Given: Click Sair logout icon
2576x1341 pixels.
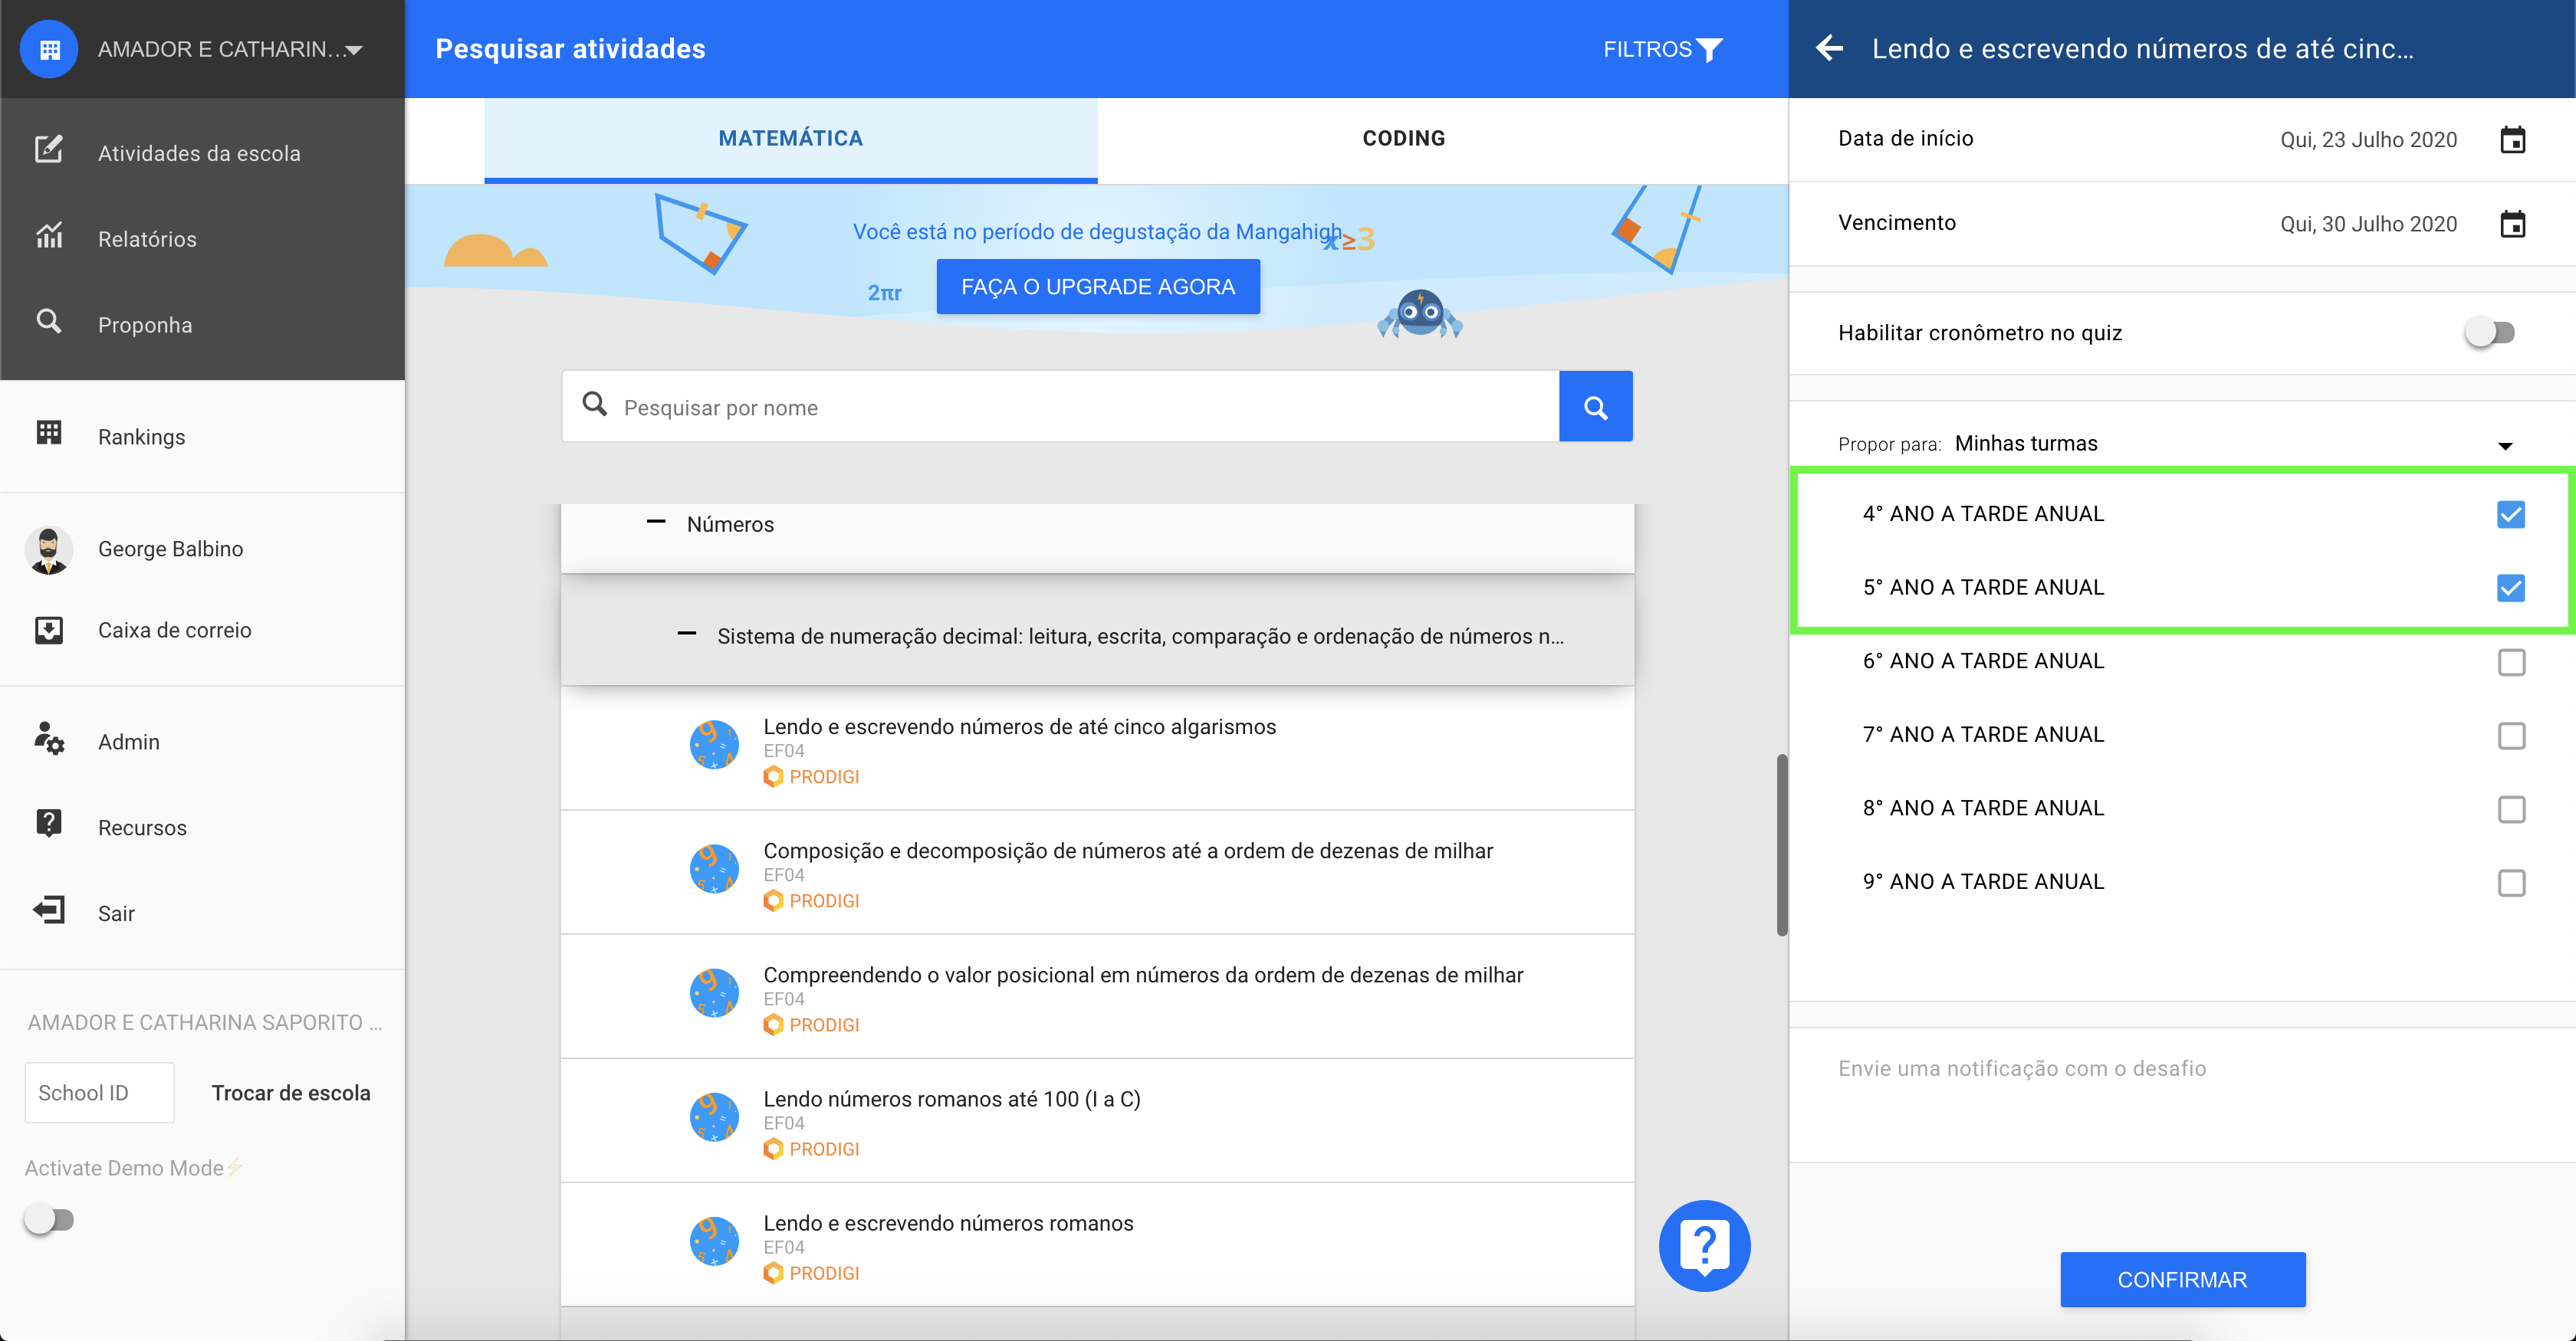Looking at the screenshot, I should (x=49, y=910).
